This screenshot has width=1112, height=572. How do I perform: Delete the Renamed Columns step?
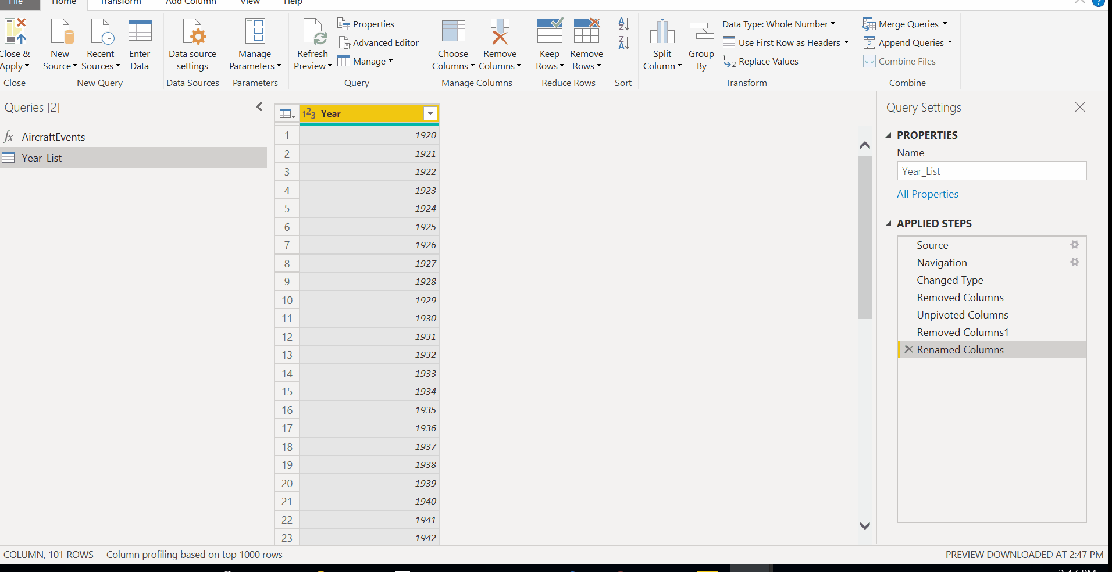coord(908,349)
